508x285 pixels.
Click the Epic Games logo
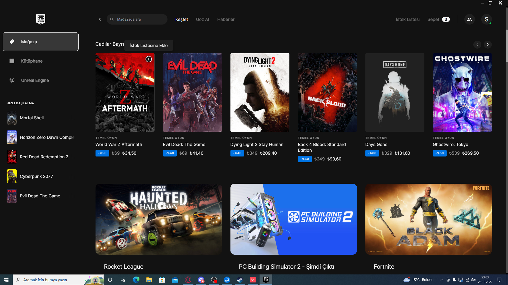[x=40, y=19]
